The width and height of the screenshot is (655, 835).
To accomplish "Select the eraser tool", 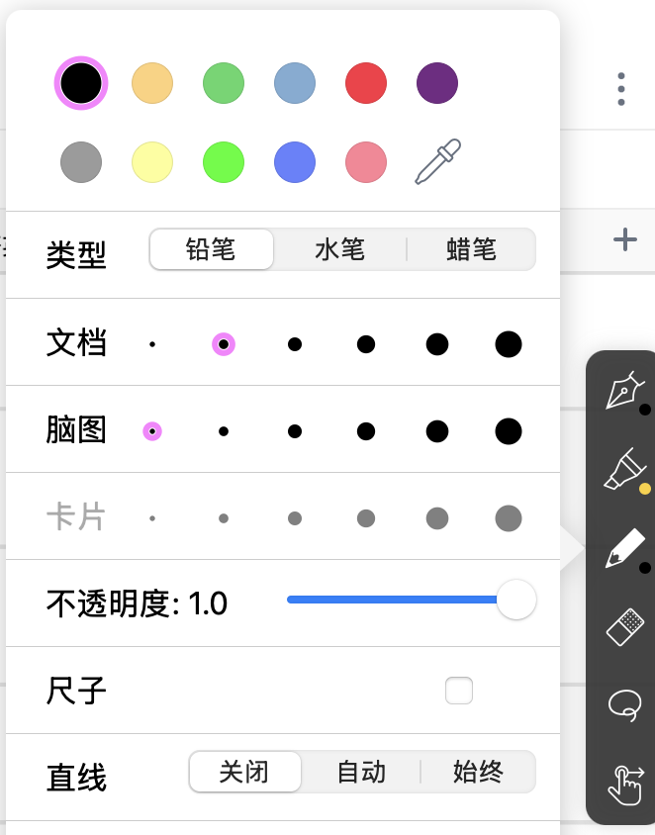I will pos(625,626).
